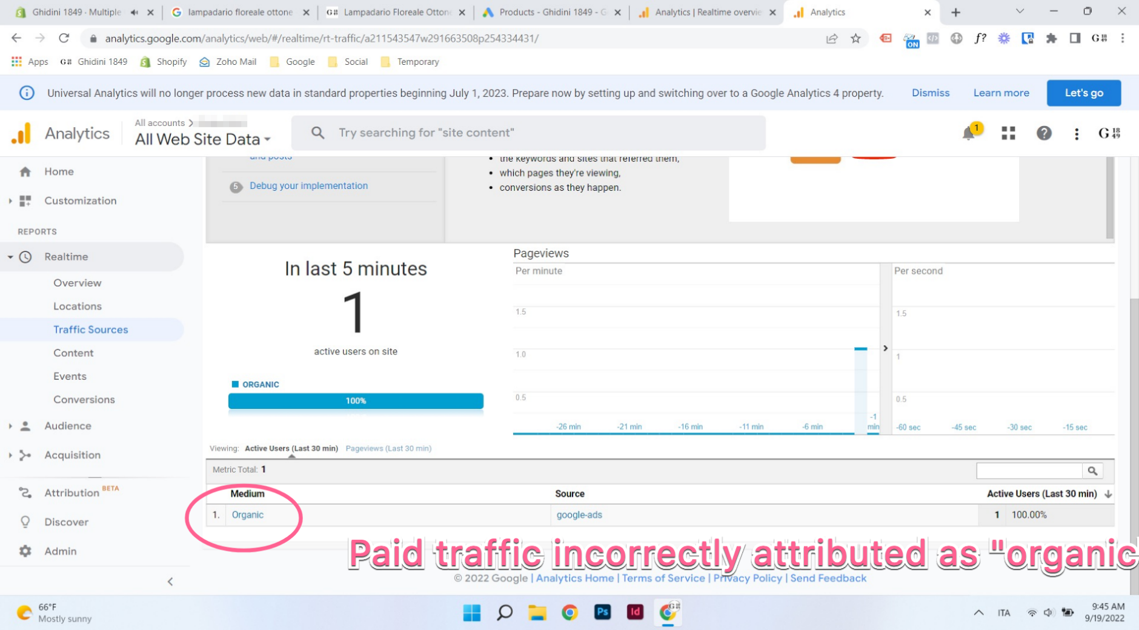This screenshot has width=1139, height=630.
Task: Open the Debug your implementation link
Action: point(308,186)
